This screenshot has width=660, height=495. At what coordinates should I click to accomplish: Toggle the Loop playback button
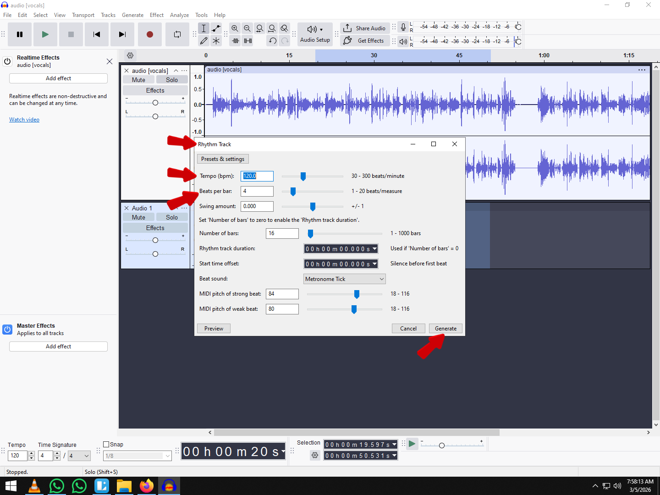point(177,34)
